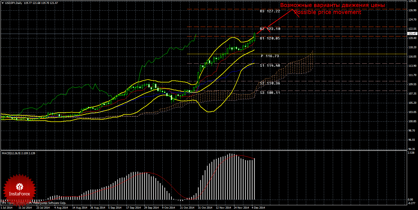Select the S1 114.48 support label

(x=270, y=66)
